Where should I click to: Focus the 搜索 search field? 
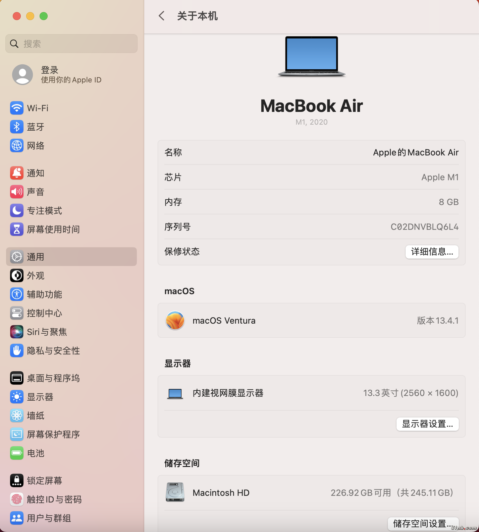point(71,44)
